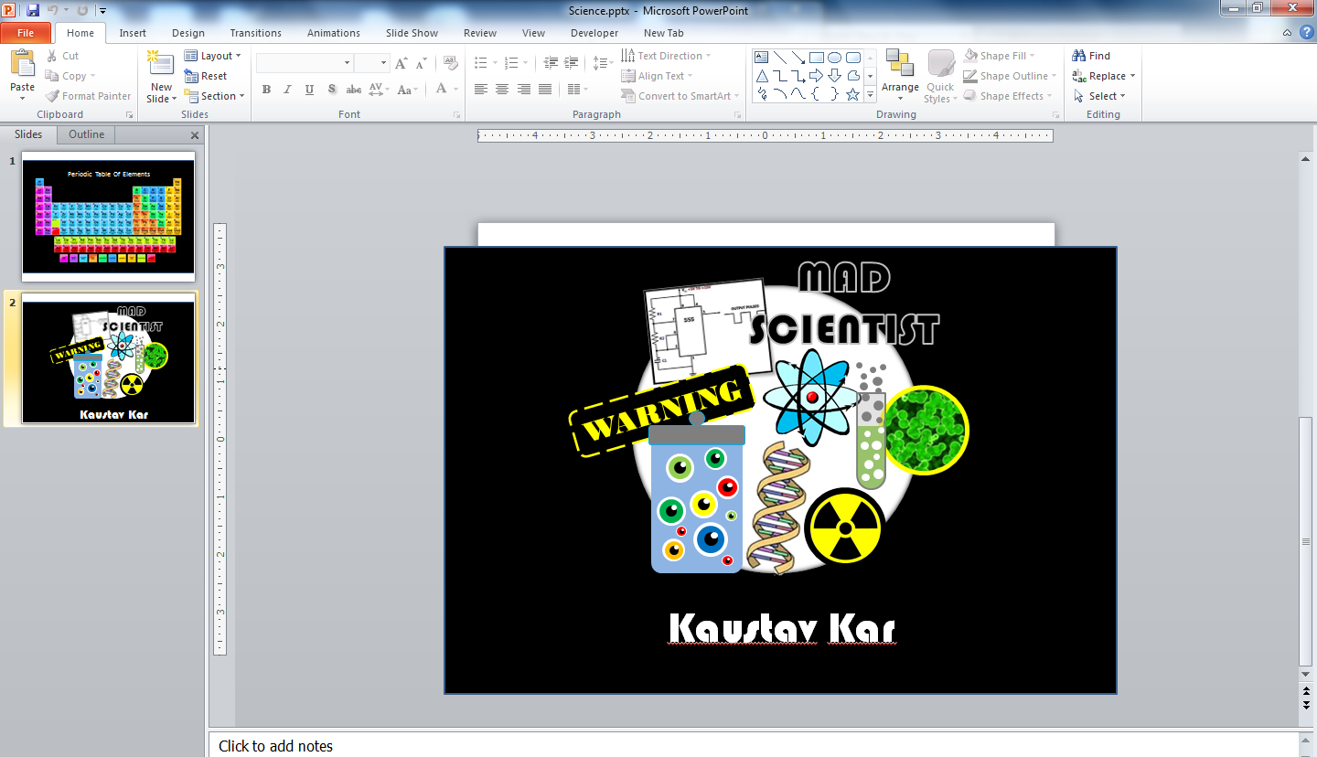Image resolution: width=1317 pixels, height=757 pixels.
Task: Open Quick Styles gallery
Action: tap(940, 76)
